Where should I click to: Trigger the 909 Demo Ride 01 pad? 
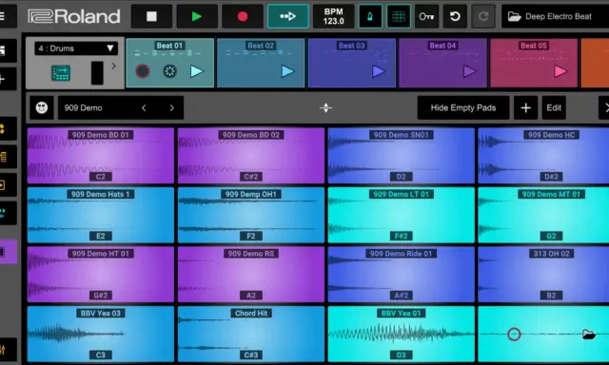pos(402,275)
